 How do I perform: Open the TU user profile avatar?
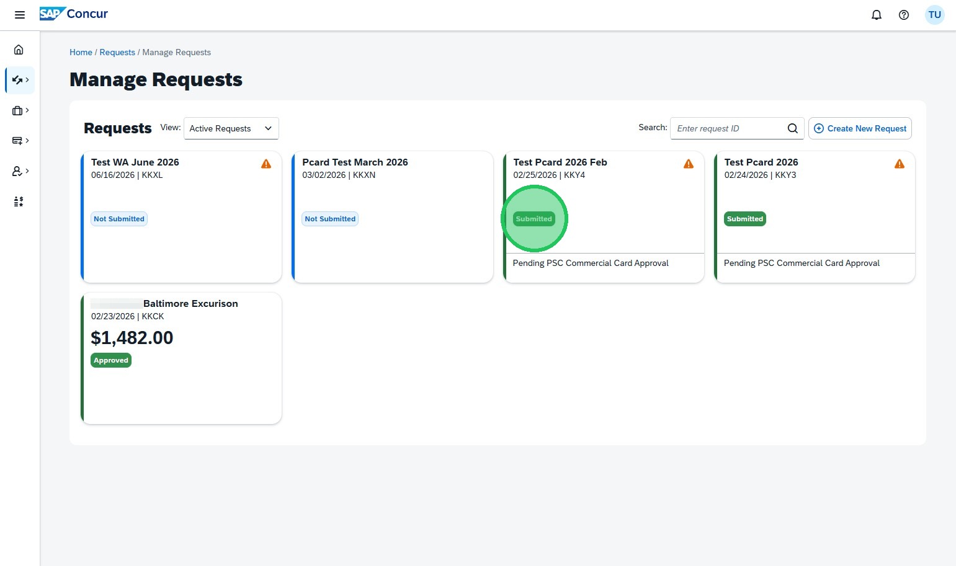935,15
